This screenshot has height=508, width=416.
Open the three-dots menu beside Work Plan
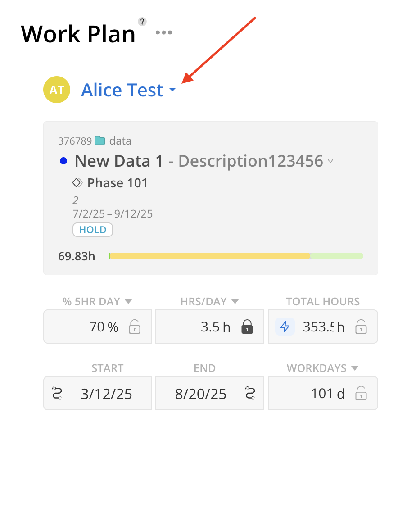point(164,32)
